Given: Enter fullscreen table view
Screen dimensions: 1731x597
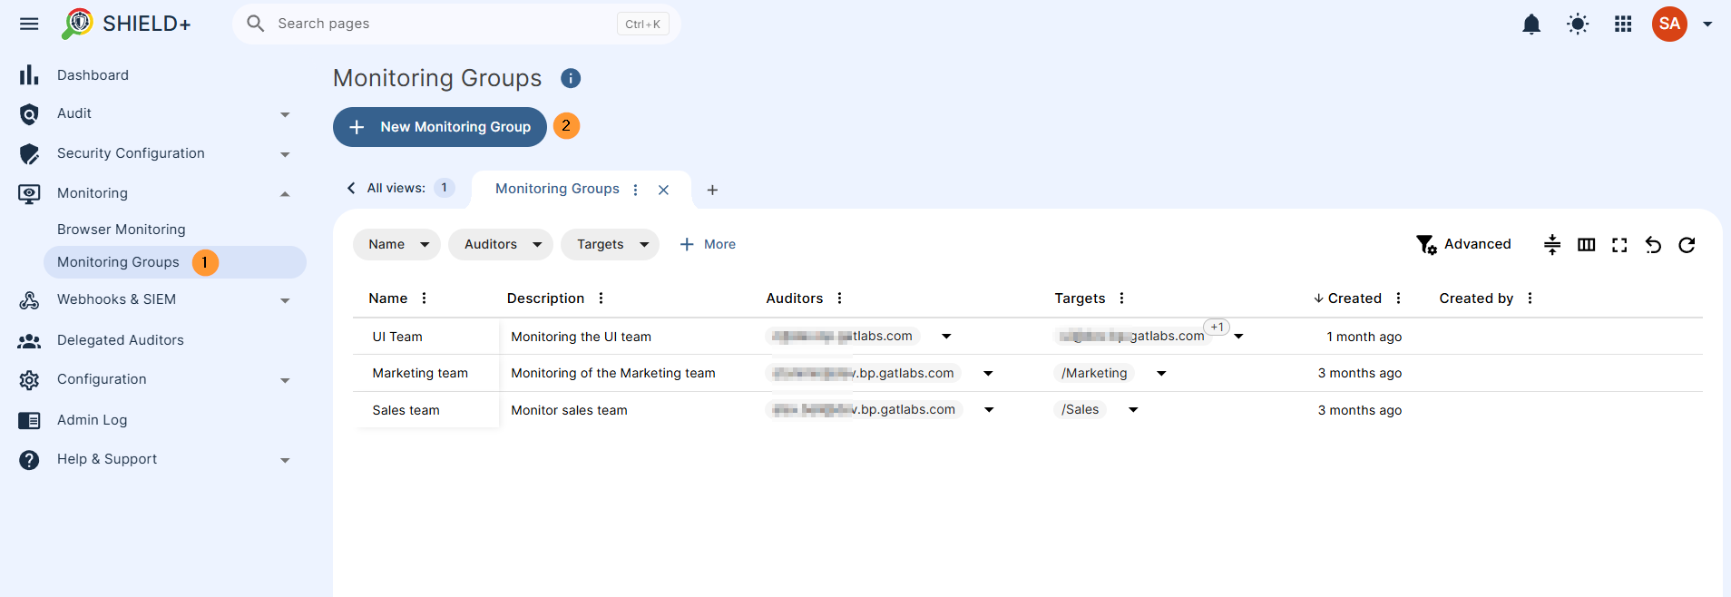Looking at the screenshot, I should 1619,244.
